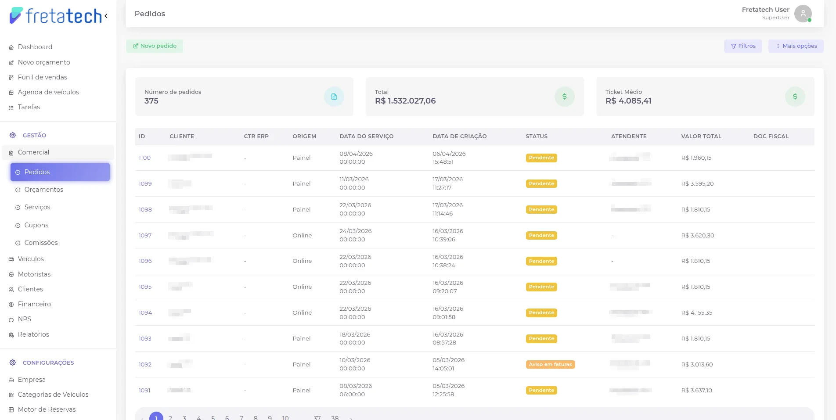
Task: Open order 1100 link
Action: [x=144, y=158]
